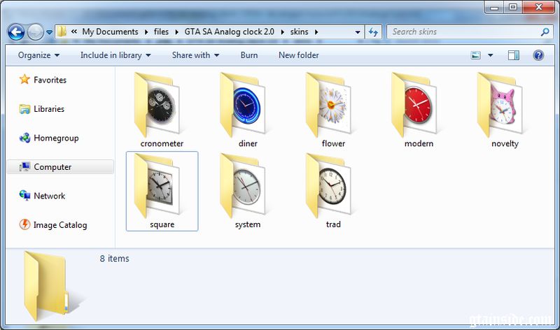560x330 pixels.
Task: Change view with the view icon button
Action: coord(476,55)
